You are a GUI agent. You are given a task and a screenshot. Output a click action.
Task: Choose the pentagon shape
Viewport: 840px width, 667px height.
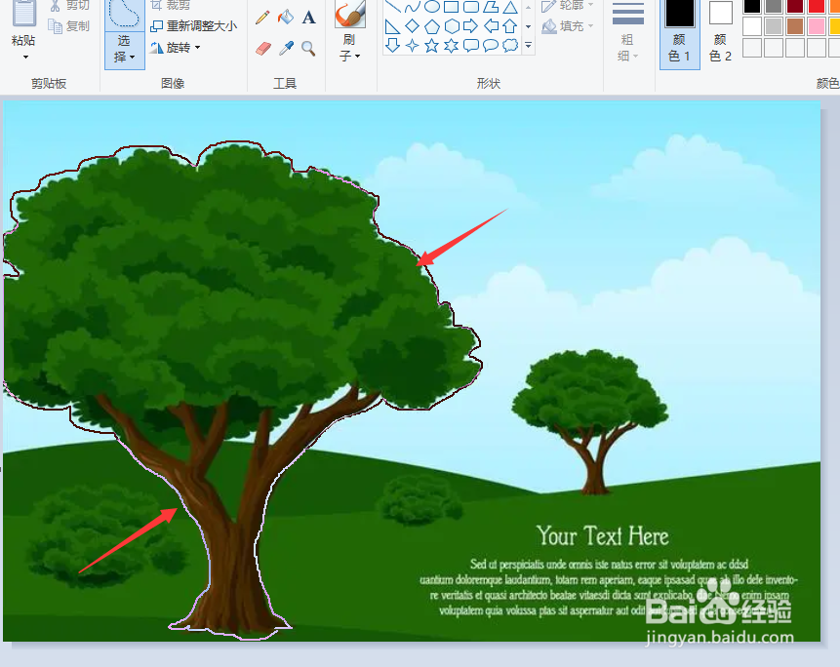click(432, 25)
